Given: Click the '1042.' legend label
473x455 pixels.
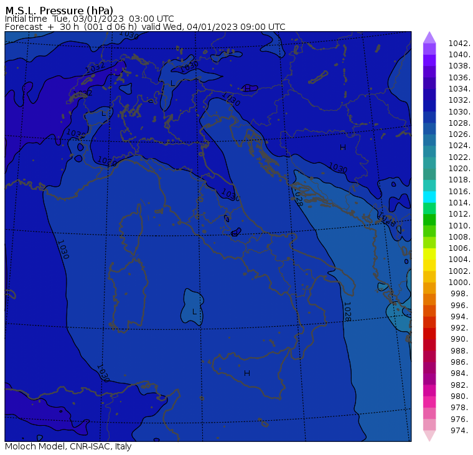Looking at the screenshot, I should 459,44.
